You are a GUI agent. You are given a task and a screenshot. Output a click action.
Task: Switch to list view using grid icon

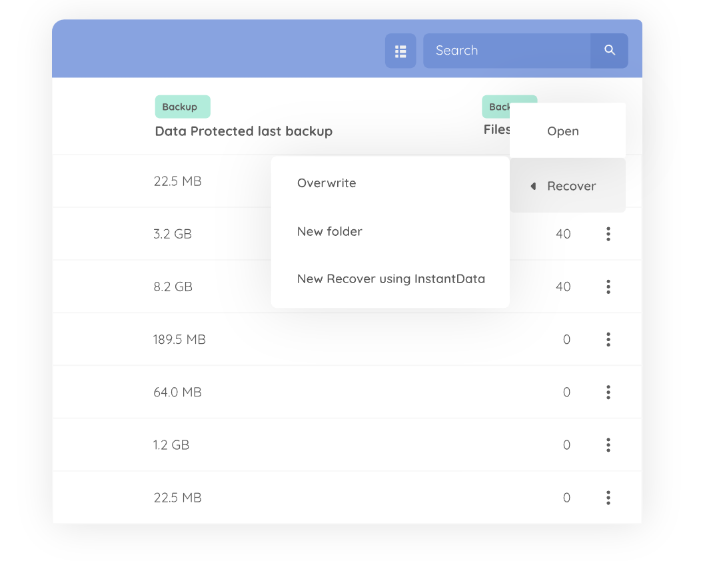pyautogui.click(x=400, y=51)
